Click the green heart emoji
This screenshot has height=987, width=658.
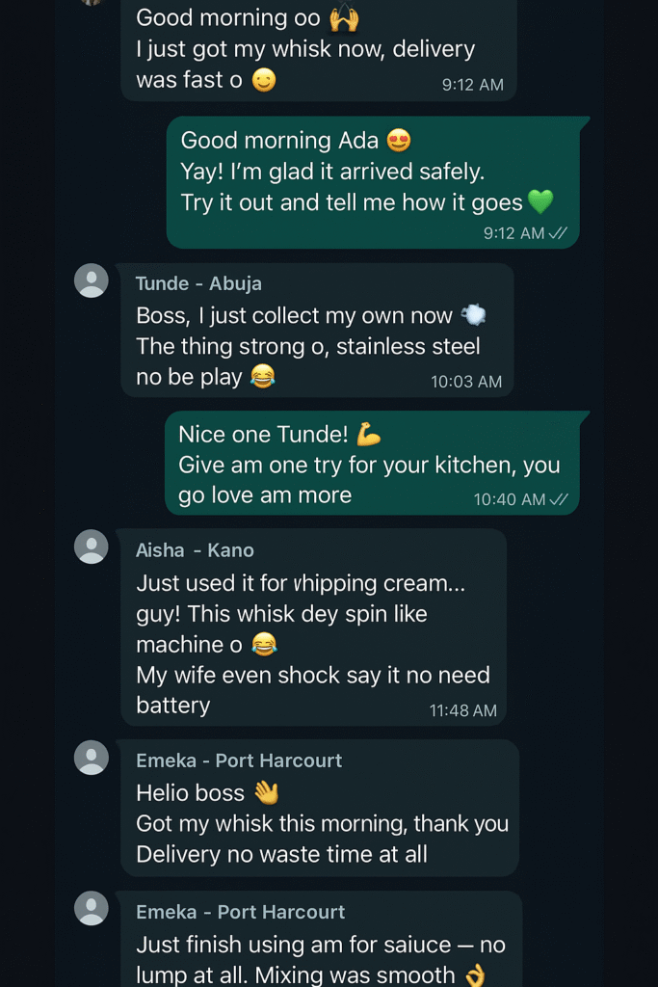pos(540,202)
